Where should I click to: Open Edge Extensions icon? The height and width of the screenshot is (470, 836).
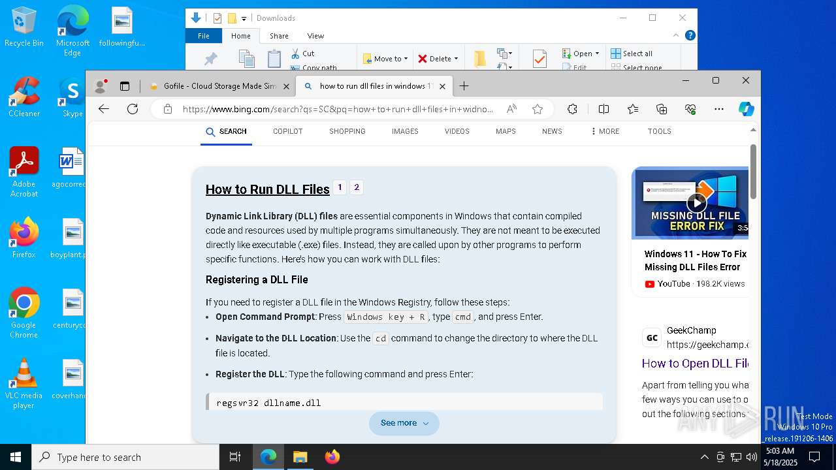[x=572, y=109]
